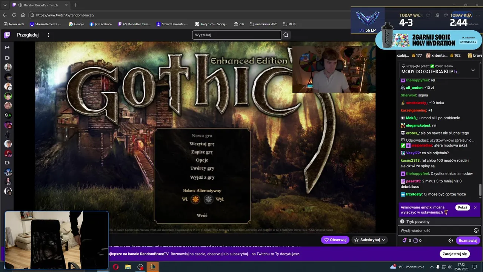Viewport: 483px width, 272px height.
Task: Open Opcje in Gothic menu
Action: point(202,160)
